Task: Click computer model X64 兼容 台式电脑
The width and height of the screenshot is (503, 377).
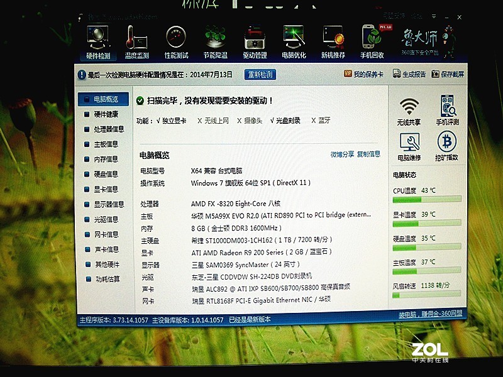Action: tap(216, 171)
